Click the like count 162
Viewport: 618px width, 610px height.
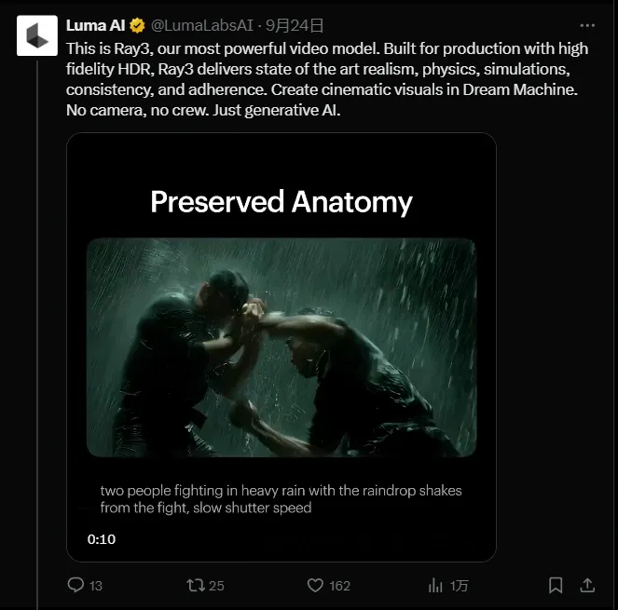point(339,586)
